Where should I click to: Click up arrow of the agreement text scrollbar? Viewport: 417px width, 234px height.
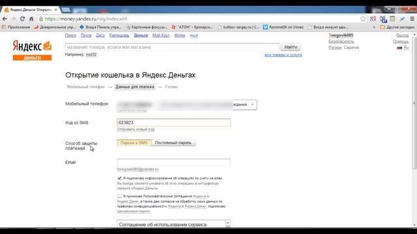227,223
